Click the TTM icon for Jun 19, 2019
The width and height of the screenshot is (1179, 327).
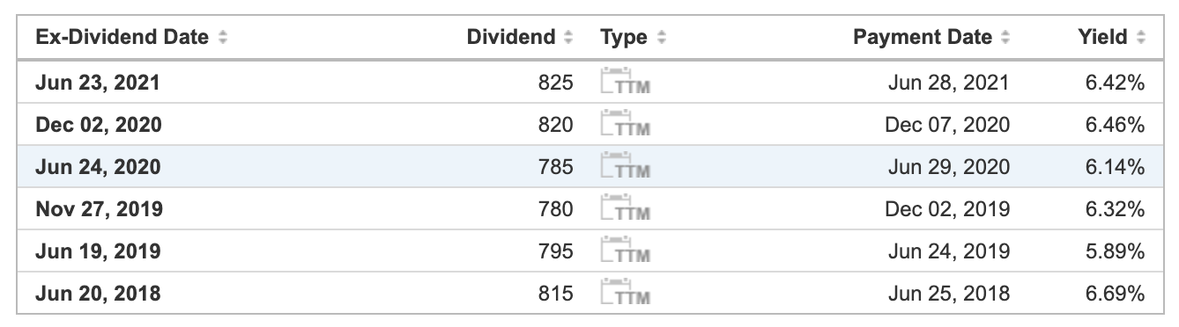(x=625, y=251)
